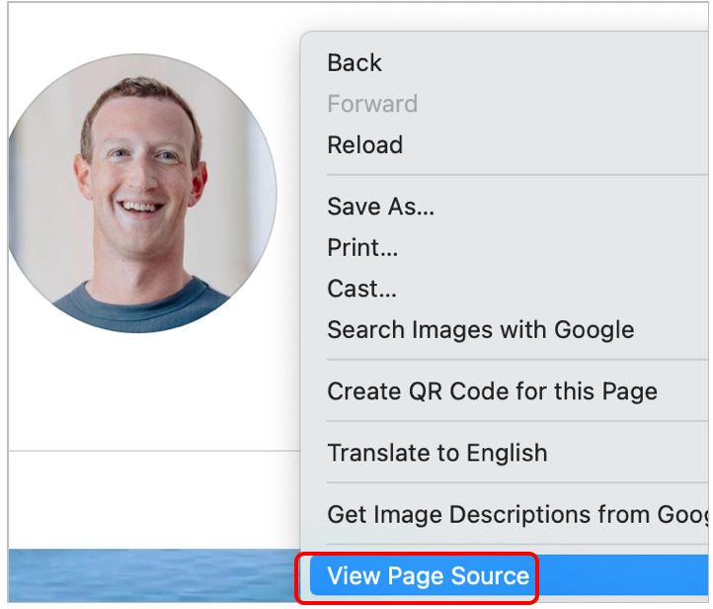This screenshot has width=713, height=609.
Task: Select Translate to English
Action: pyautogui.click(x=436, y=453)
